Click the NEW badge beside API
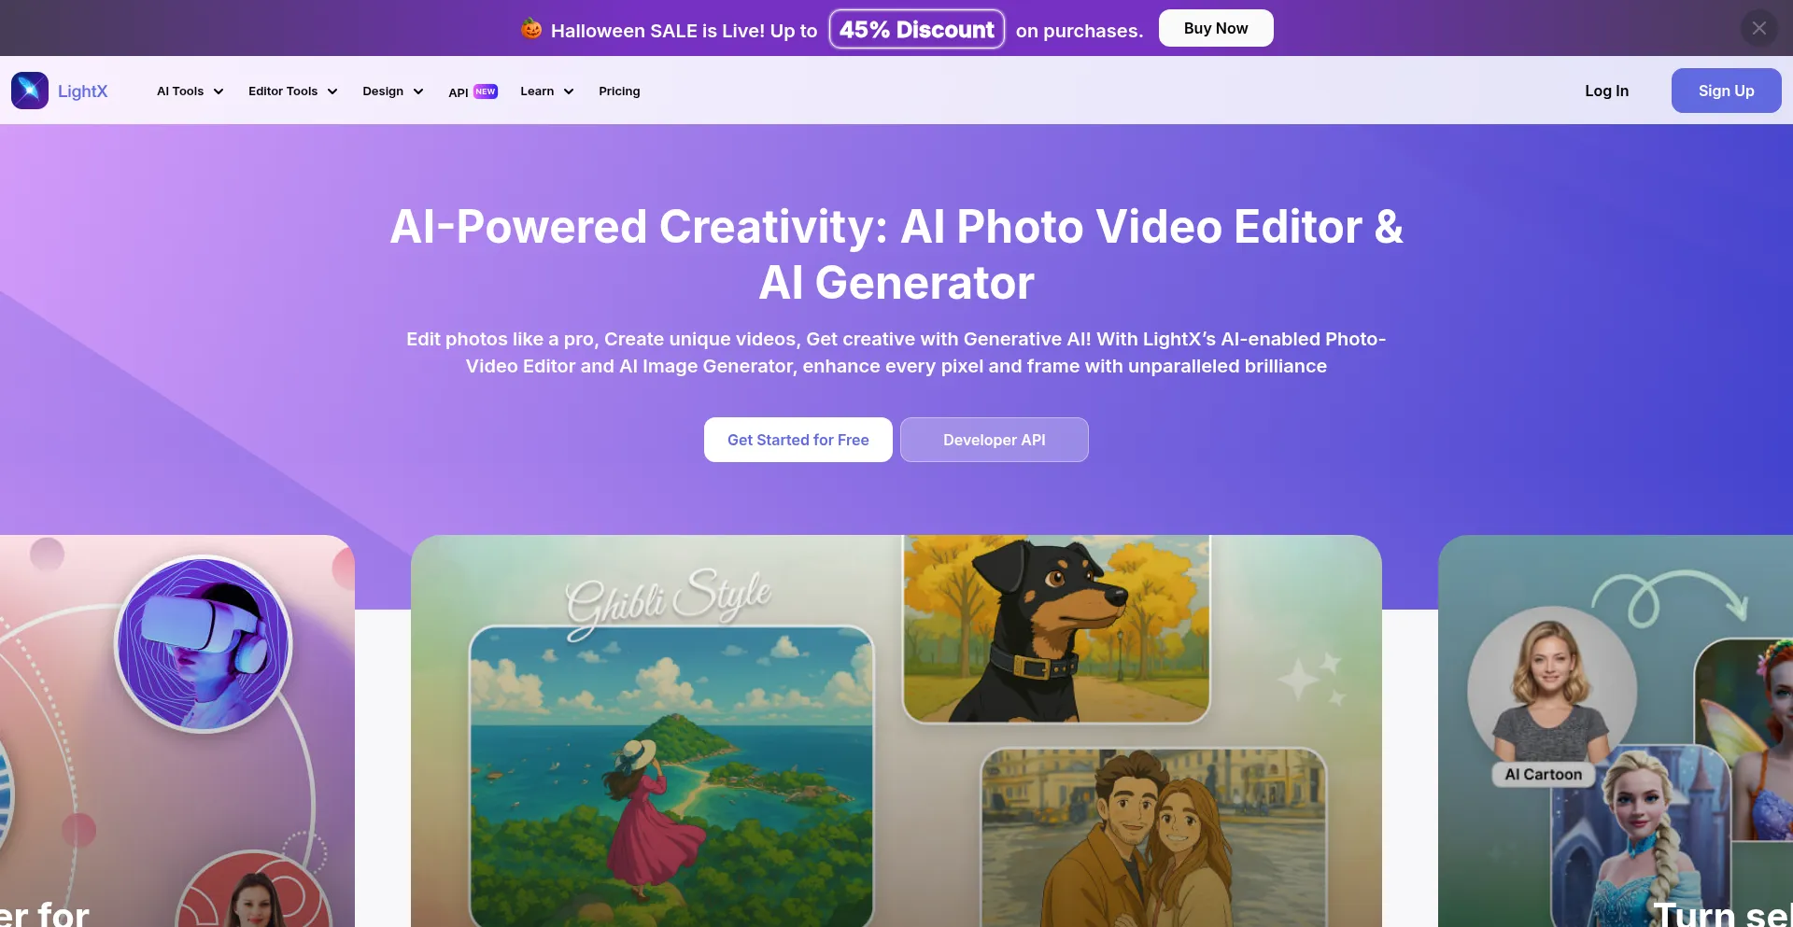Viewport: 1793px width, 927px height. click(x=486, y=91)
